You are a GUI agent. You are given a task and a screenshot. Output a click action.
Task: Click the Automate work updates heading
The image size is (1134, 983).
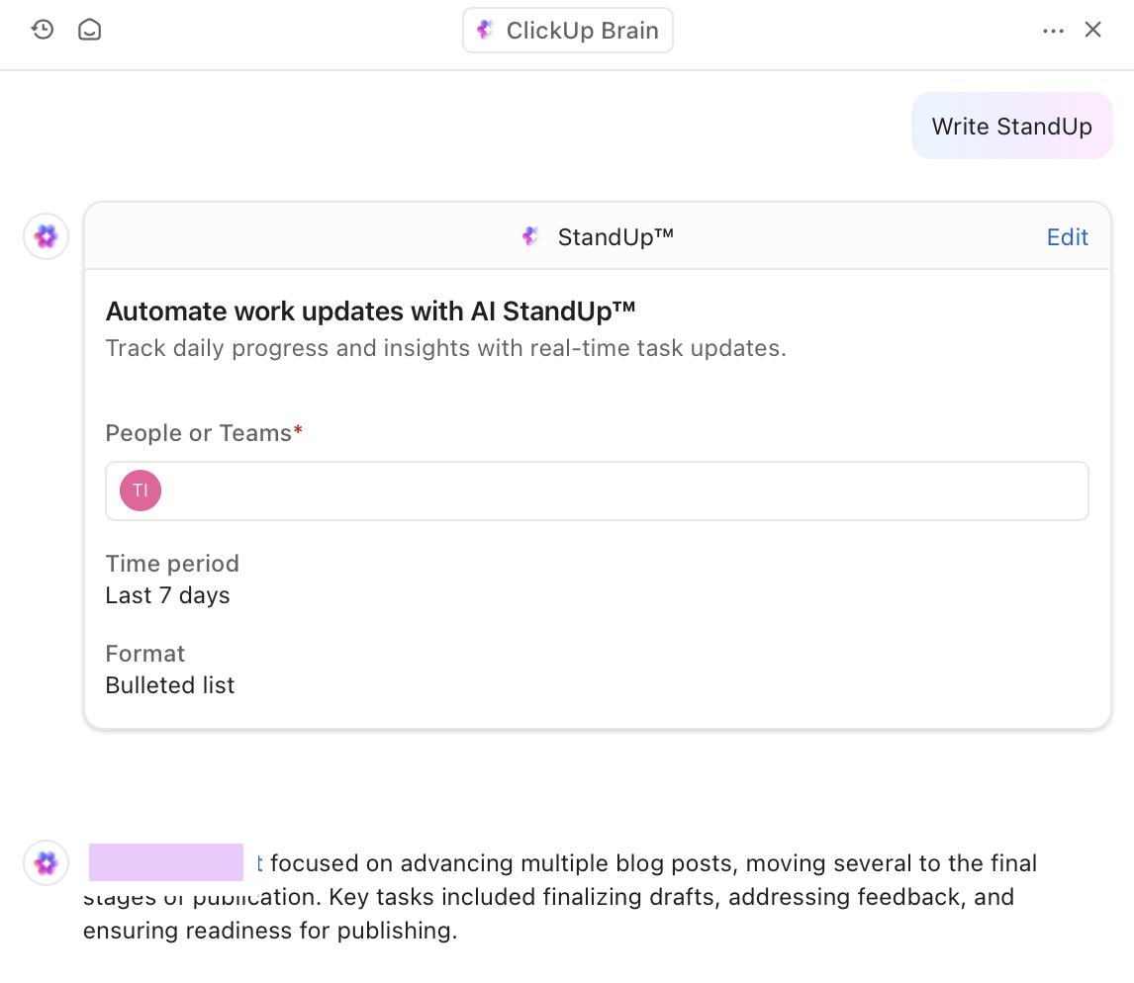tap(370, 312)
